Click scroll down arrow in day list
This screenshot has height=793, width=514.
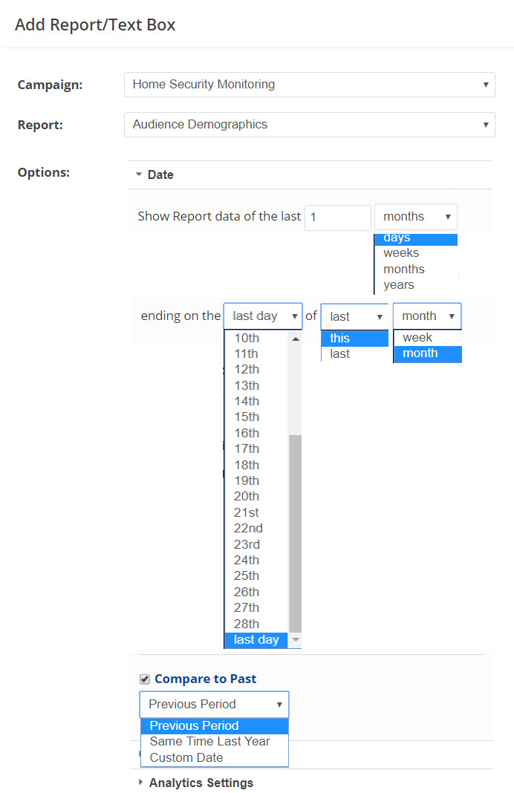[295, 639]
